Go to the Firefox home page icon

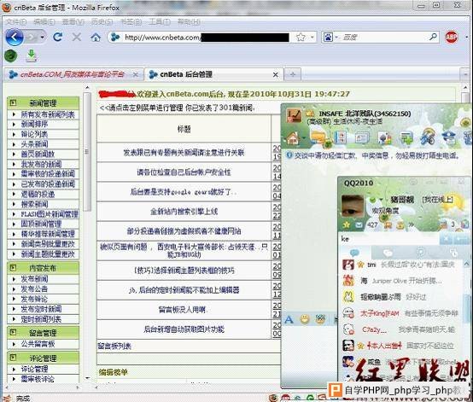point(96,38)
